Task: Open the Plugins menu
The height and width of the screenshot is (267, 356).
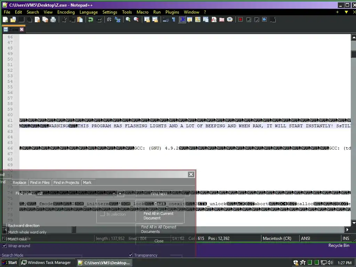Action: [x=172, y=12]
